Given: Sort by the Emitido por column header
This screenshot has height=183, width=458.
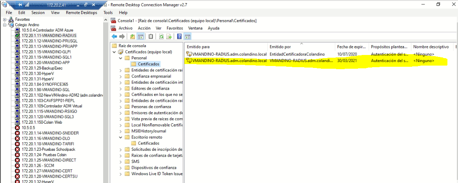Looking at the screenshot, I should [302, 47].
